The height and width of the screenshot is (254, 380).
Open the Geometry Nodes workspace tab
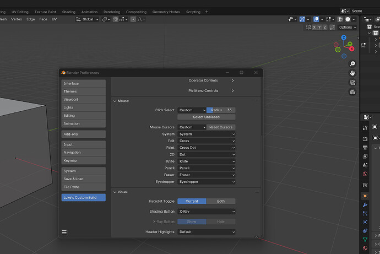166,12
